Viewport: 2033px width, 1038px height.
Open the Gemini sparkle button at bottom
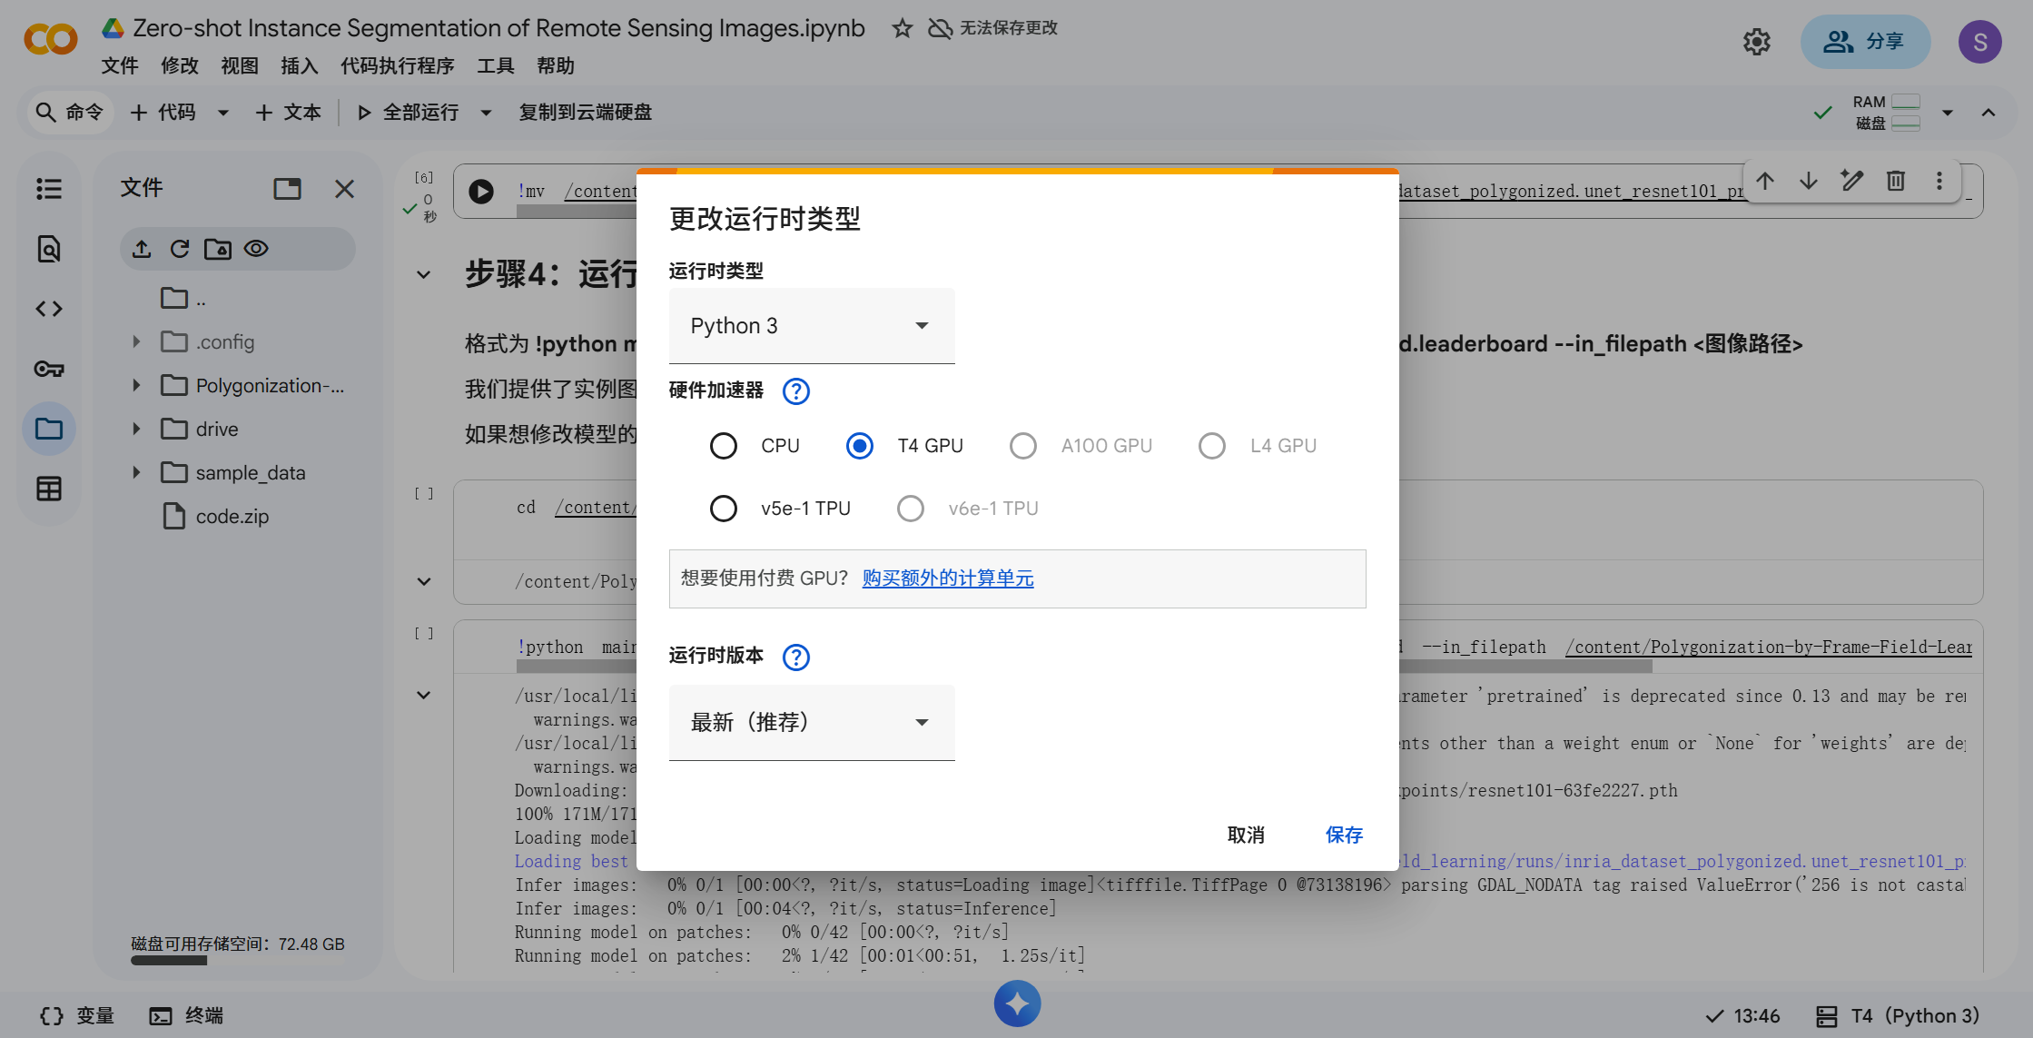[x=1017, y=1003]
